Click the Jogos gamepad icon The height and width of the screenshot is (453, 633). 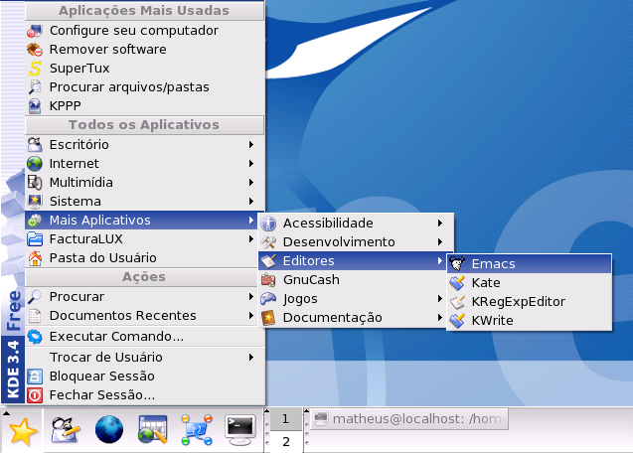click(268, 299)
